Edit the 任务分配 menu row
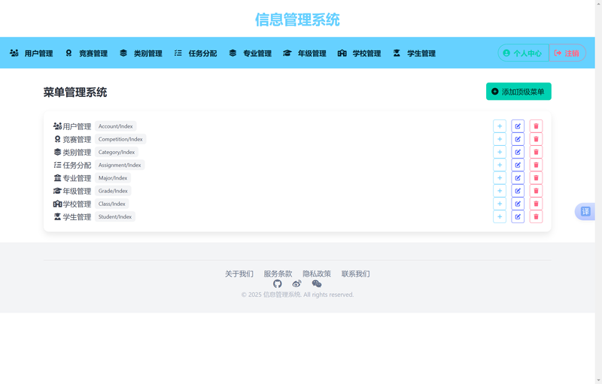Image resolution: width=602 pixels, height=384 pixels. tap(518, 165)
